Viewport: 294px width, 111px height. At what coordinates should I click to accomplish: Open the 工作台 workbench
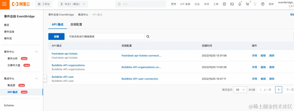44,4
